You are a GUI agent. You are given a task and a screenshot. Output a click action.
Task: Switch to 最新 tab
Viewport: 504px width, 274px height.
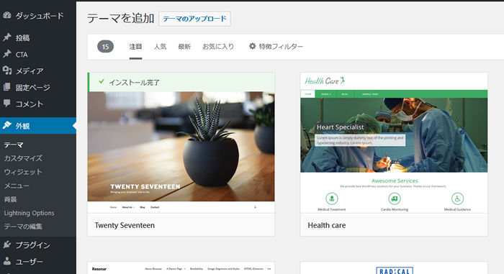pos(184,47)
